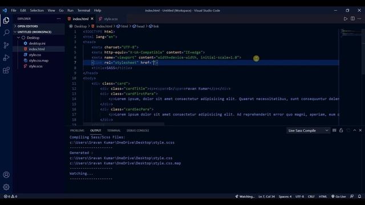Open the Selection menu
This screenshot has width=365, height=205.
[x=36, y=10]
